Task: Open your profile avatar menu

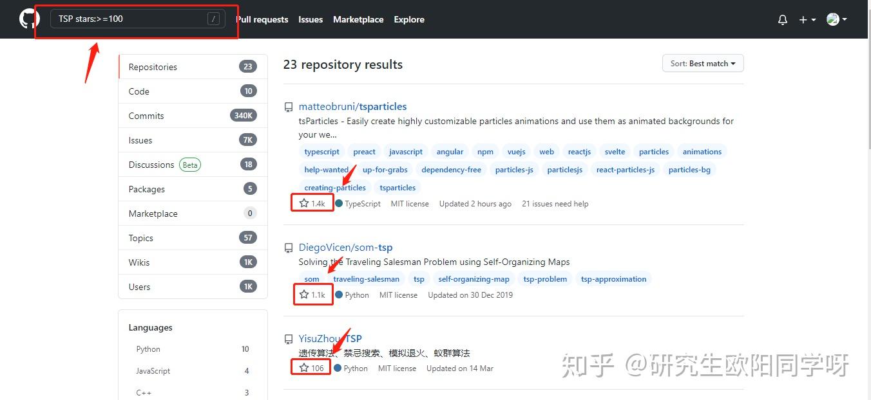Action: tap(832, 19)
